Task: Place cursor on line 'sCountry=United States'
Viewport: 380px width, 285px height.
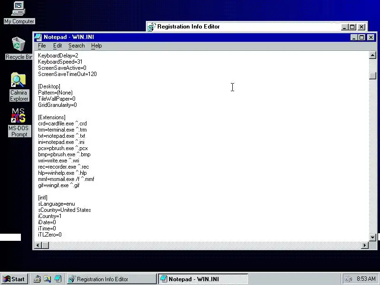Action: pos(65,210)
